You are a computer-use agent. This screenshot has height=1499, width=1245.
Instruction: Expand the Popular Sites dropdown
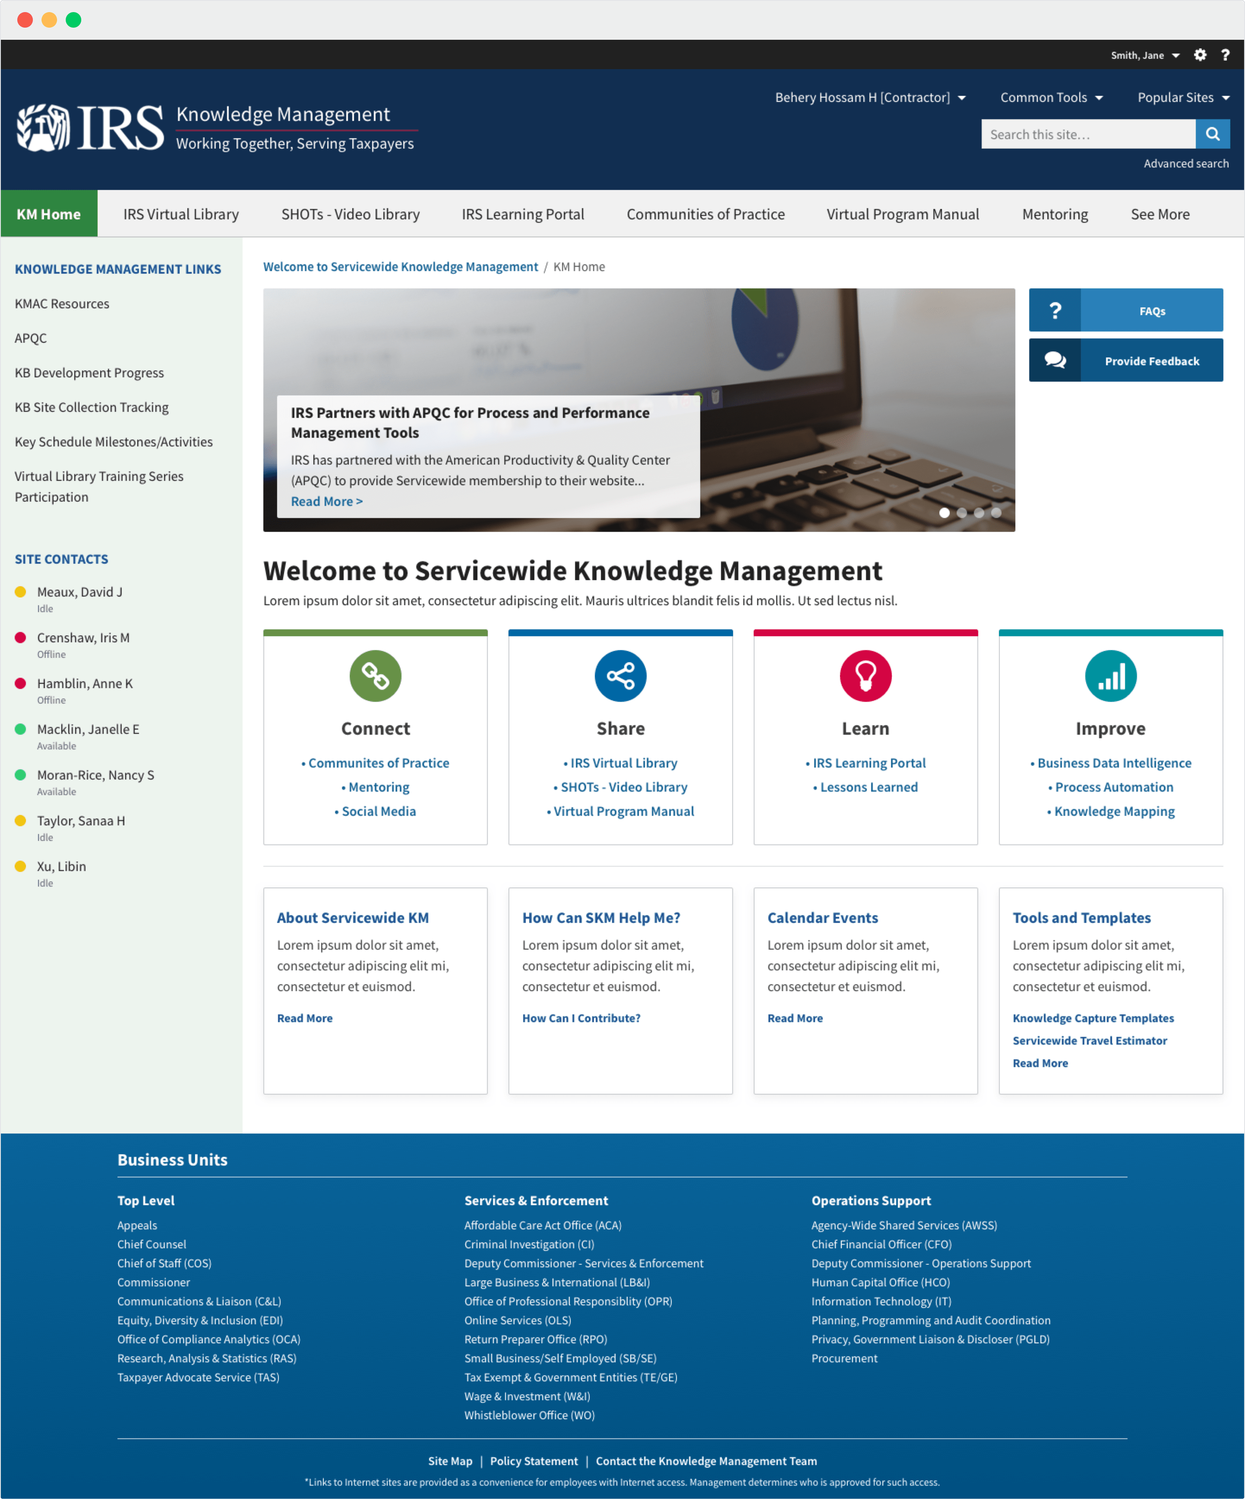tap(1182, 98)
